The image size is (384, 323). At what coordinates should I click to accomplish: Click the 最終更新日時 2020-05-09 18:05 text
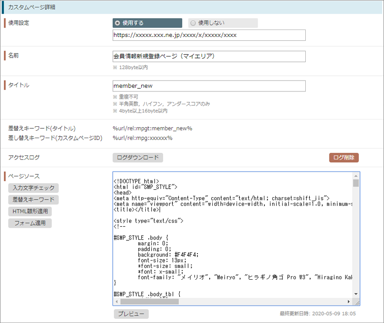coord(318,314)
